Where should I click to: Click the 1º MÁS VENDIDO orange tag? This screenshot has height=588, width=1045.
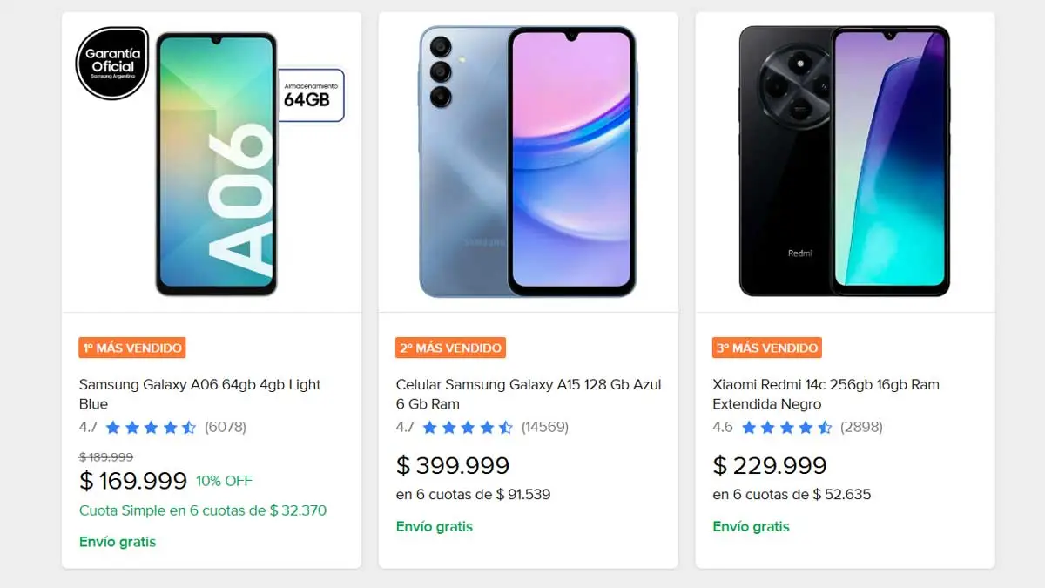point(132,348)
